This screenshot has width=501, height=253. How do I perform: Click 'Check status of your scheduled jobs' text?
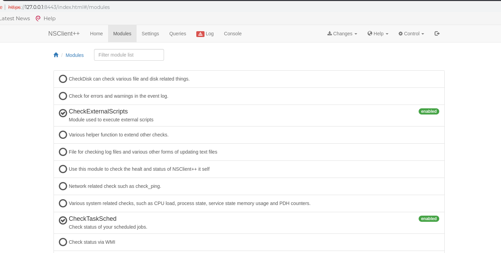108,227
